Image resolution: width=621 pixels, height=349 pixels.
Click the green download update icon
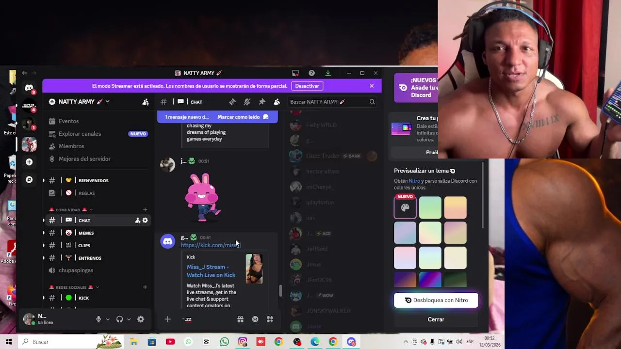tap(328, 73)
